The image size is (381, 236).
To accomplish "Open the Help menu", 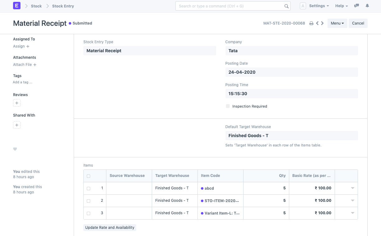I will (341, 6).
